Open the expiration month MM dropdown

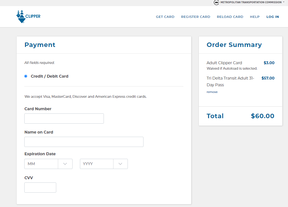(49, 164)
